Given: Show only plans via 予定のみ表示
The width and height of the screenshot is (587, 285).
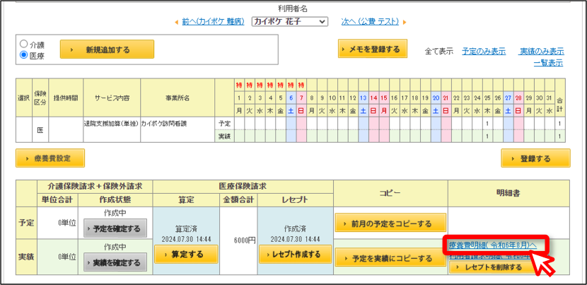Looking at the screenshot, I should (x=484, y=52).
